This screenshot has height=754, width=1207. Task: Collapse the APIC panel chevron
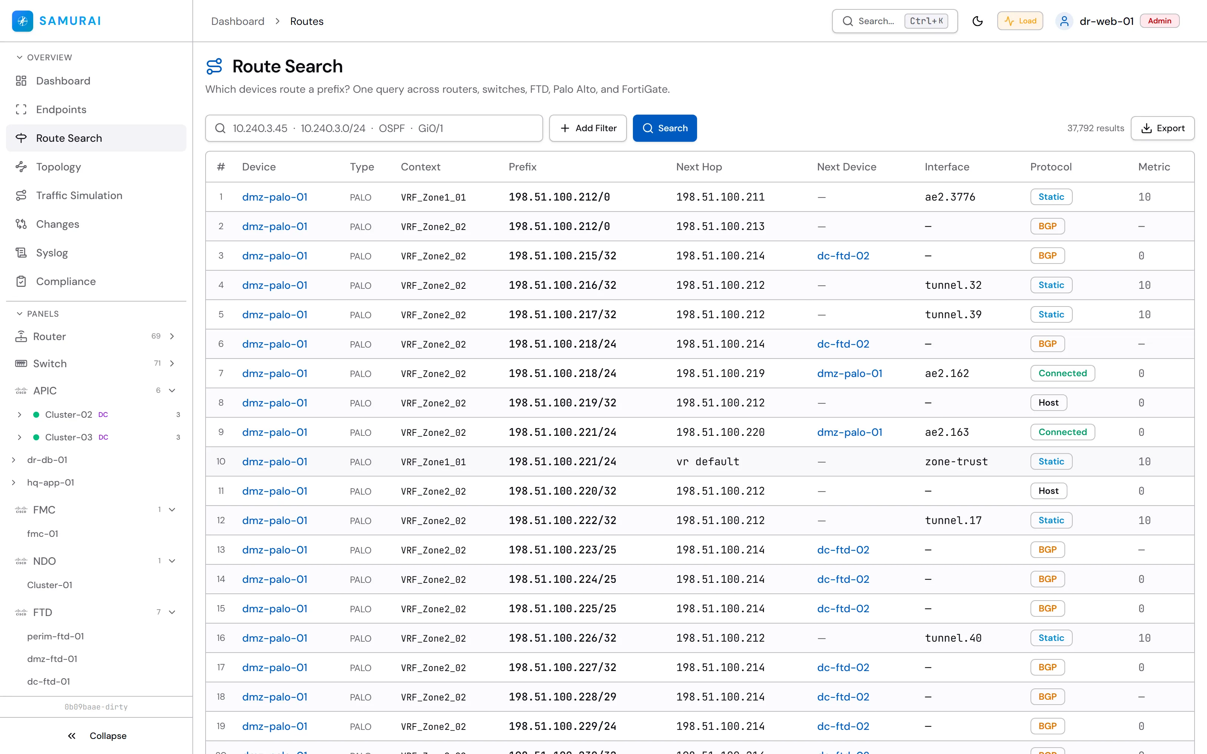point(172,391)
